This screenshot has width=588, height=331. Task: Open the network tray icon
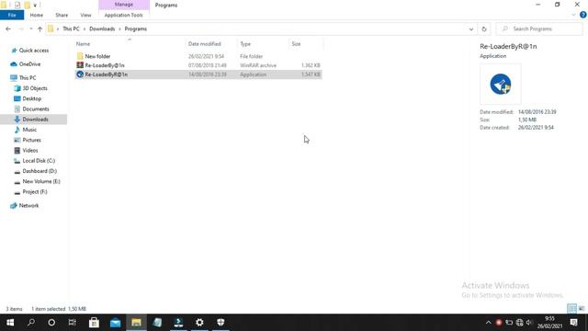[x=519, y=323]
